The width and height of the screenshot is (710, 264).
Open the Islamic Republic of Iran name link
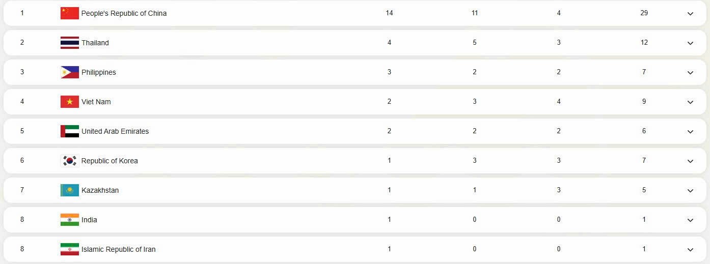[119, 249]
